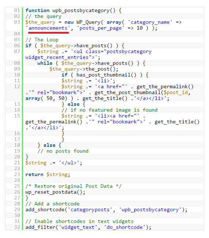
Task: Click the 'categoryposts' shortcode string
Action: point(90,210)
